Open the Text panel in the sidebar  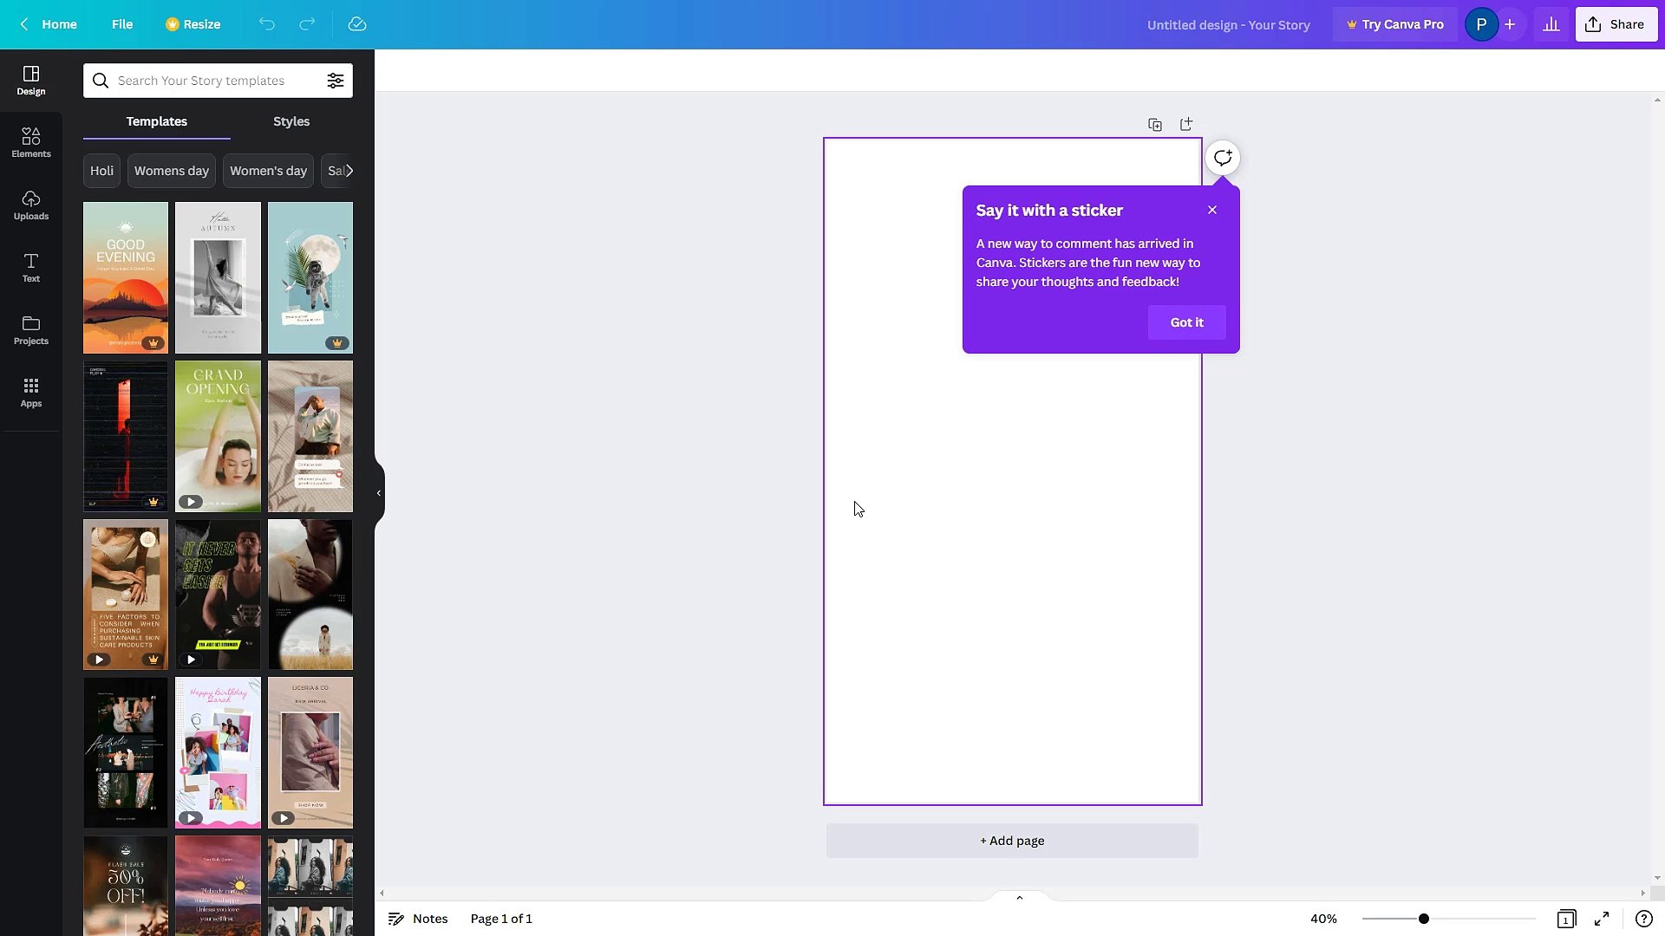31,267
